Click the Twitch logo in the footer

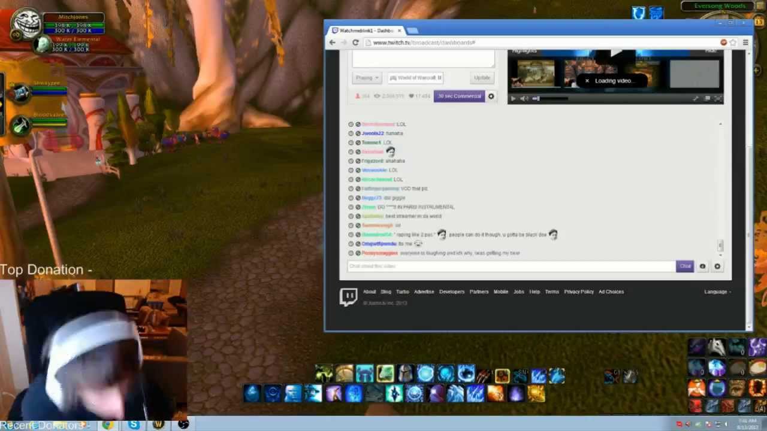[x=348, y=297]
